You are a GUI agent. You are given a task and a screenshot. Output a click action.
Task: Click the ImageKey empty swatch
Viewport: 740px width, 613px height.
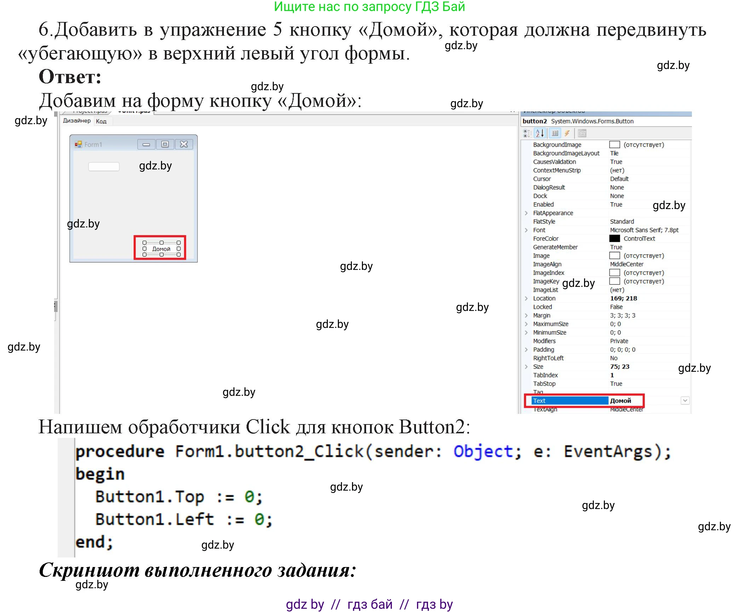614,281
